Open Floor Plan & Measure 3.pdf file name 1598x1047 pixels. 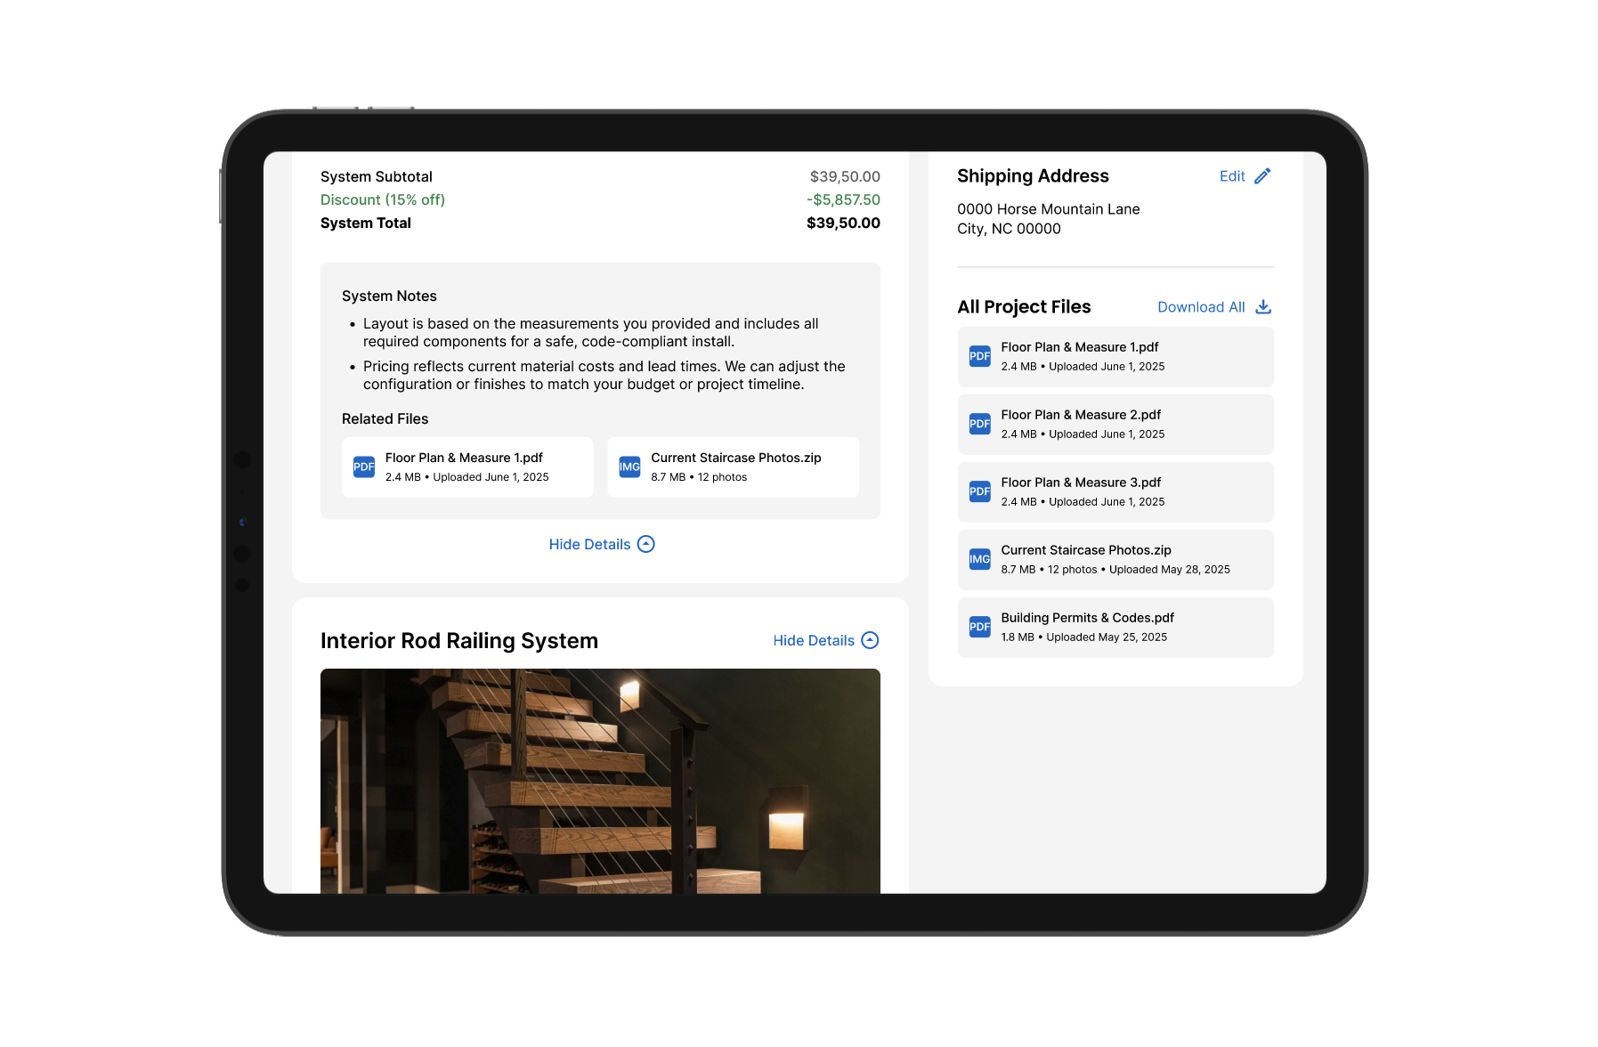click(1081, 483)
